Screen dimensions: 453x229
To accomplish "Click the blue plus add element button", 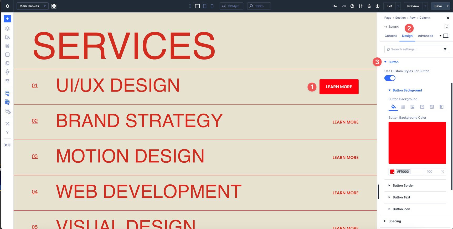I will pos(7,19).
